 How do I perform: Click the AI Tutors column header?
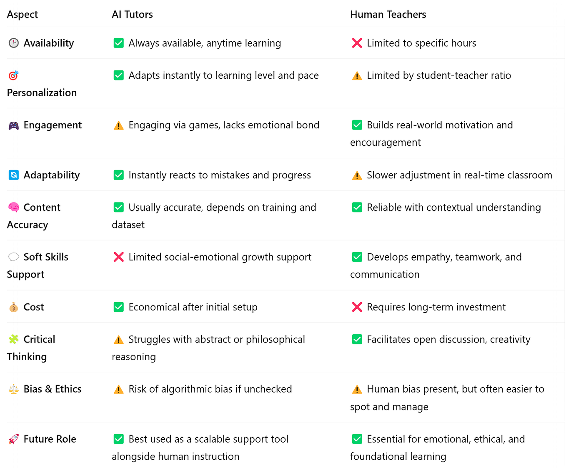[x=132, y=15]
